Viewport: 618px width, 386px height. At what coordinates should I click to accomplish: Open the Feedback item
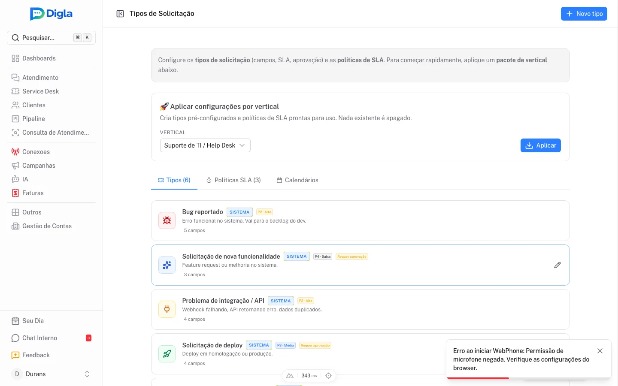(51, 355)
